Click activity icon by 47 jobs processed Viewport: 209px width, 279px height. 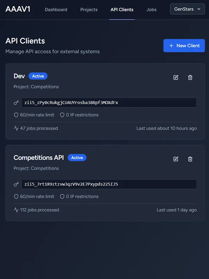coord(16,128)
